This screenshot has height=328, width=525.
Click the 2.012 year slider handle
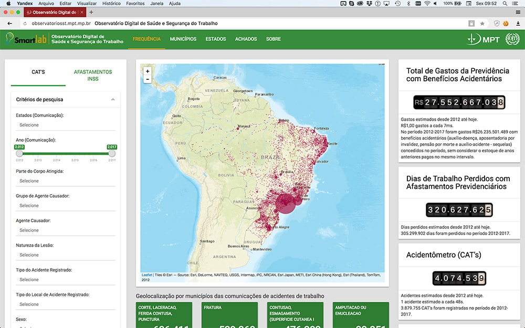click(x=19, y=153)
